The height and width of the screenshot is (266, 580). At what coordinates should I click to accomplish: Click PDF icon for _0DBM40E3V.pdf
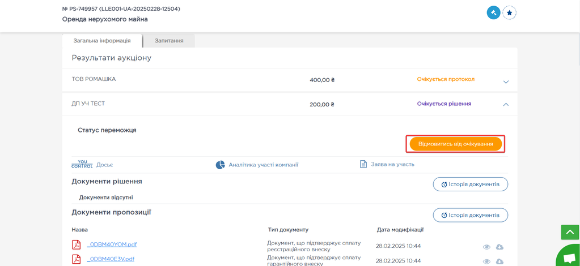pyautogui.click(x=77, y=259)
